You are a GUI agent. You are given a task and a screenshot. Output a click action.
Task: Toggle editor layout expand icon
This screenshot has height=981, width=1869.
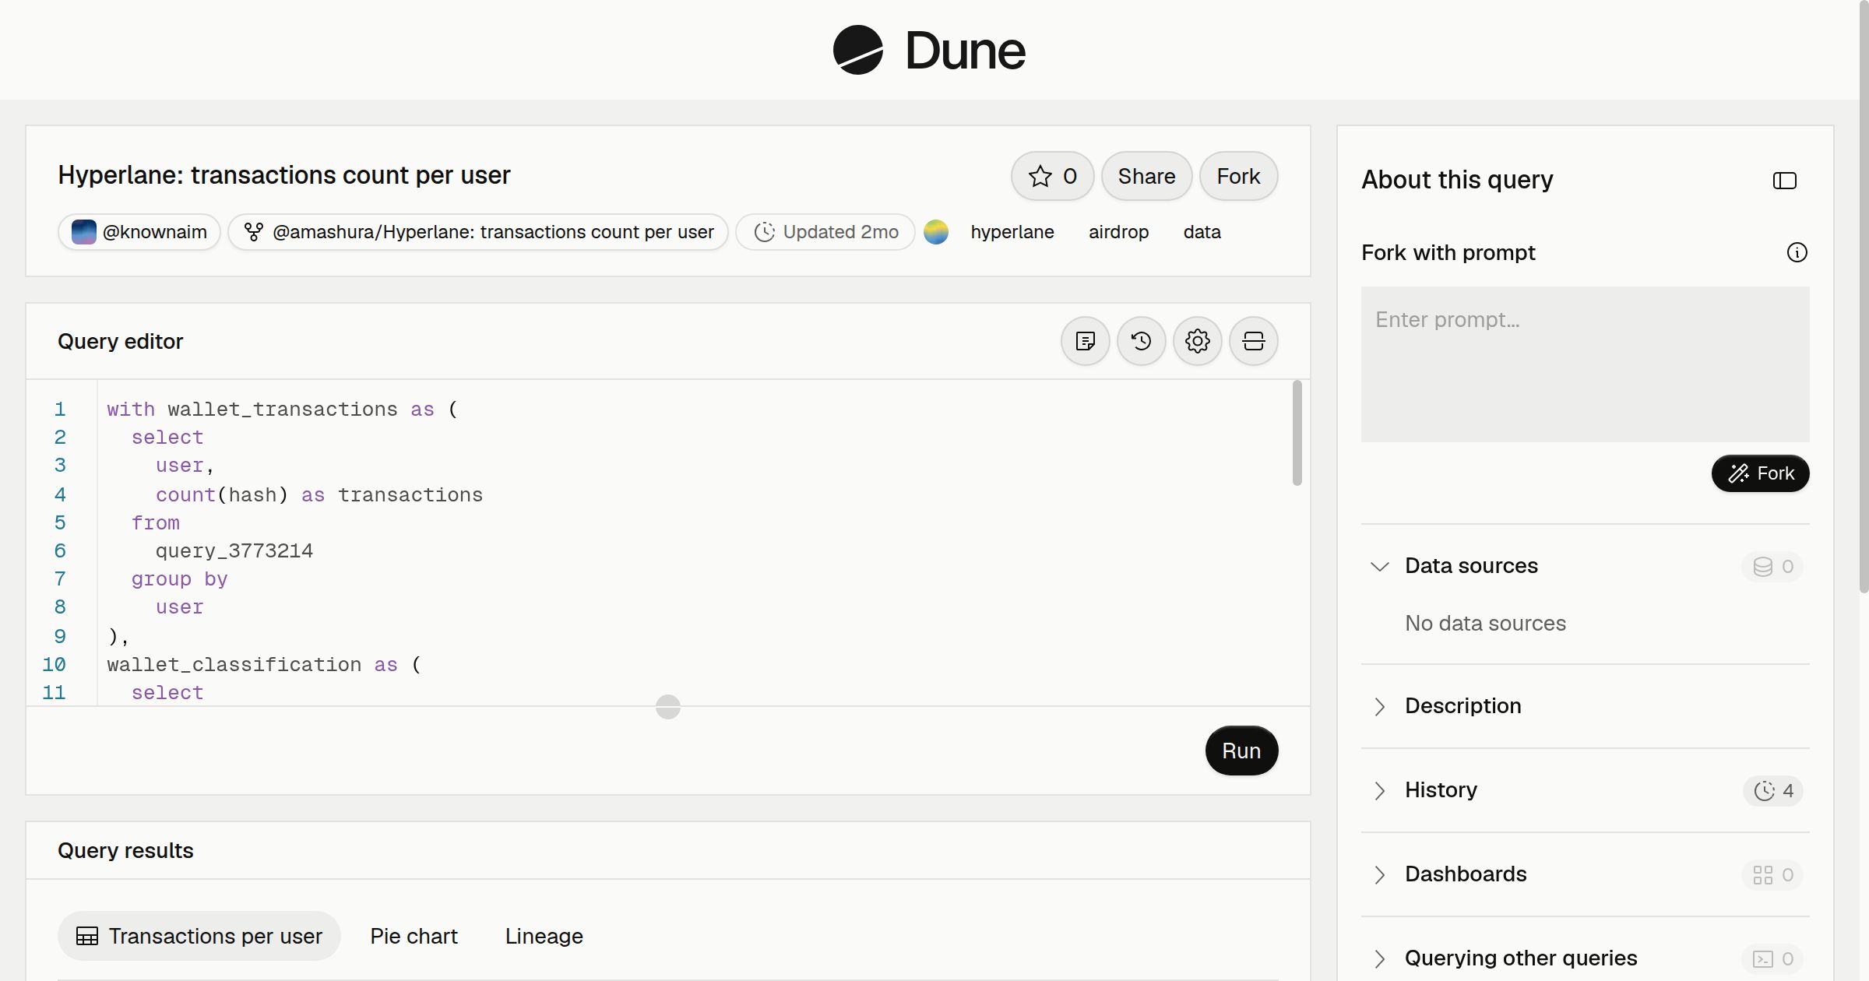point(1253,341)
